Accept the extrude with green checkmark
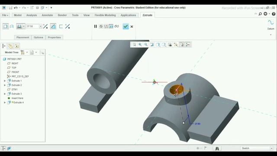Image resolution: width=277 pixels, height=156 pixels. [126, 26]
